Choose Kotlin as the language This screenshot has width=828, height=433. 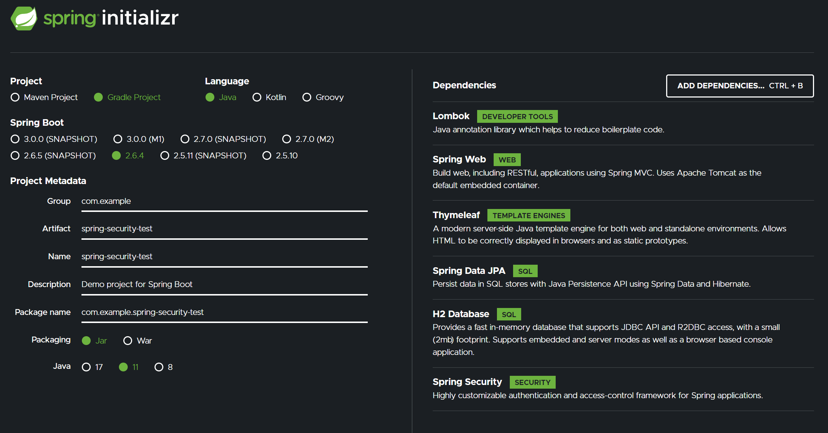257,97
